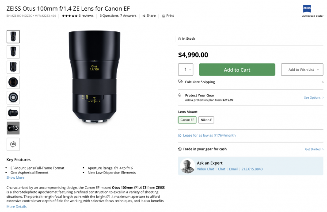327x212 pixels.
Task: Expand the Add to Wish List dropdown
Action: pos(303,69)
